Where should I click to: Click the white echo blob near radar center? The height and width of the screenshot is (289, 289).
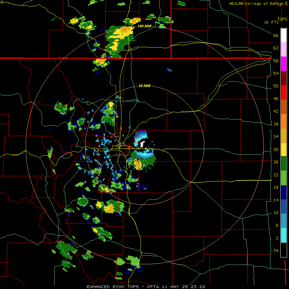click(x=142, y=144)
